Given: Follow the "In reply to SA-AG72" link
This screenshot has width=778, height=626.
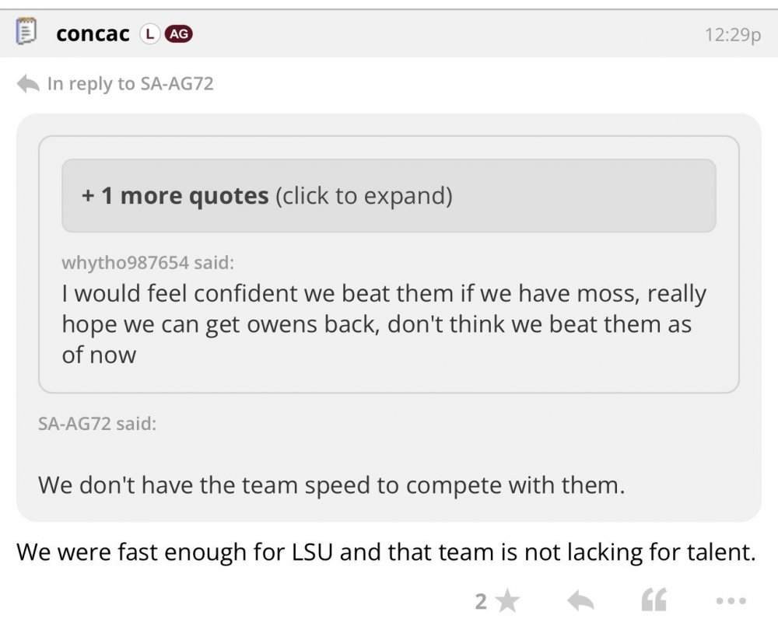Looking at the screenshot, I should (130, 83).
